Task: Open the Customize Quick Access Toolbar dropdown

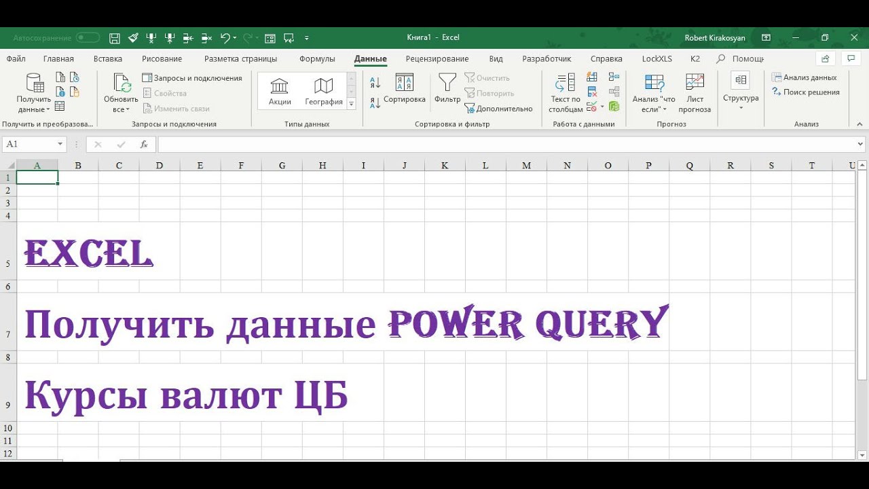Action: (x=307, y=38)
